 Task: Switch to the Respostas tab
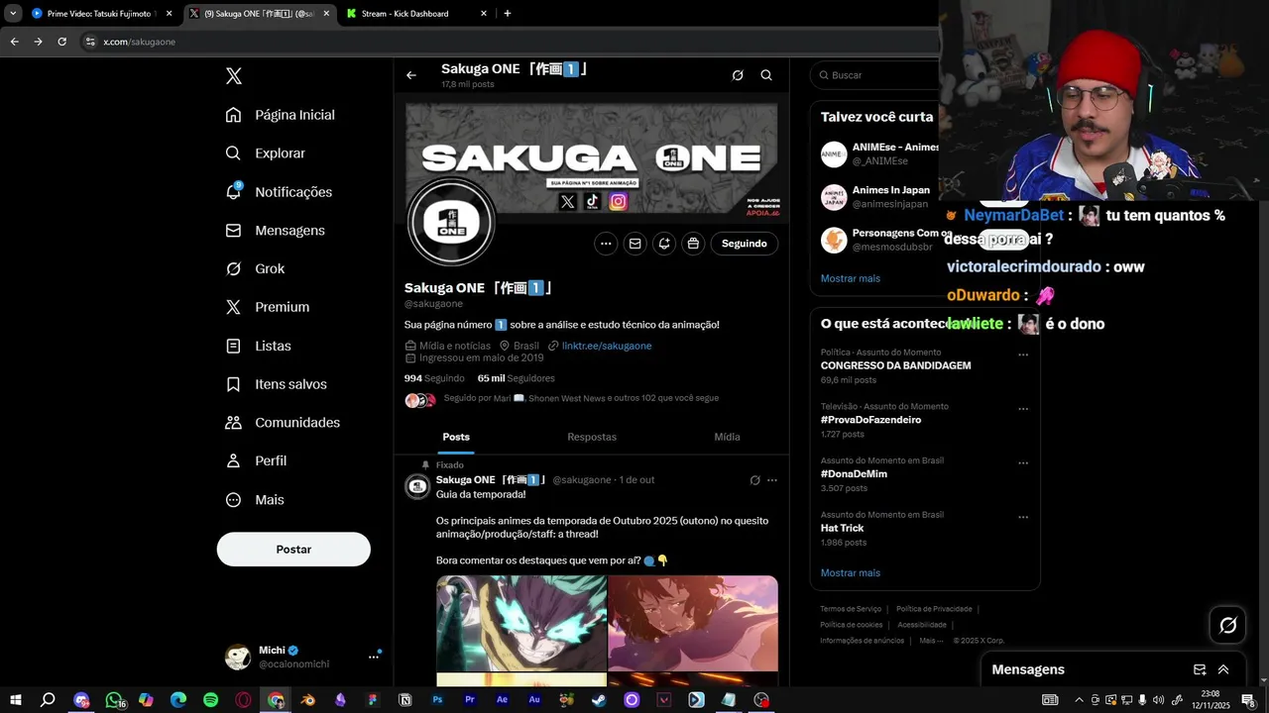[x=592, y=437]
